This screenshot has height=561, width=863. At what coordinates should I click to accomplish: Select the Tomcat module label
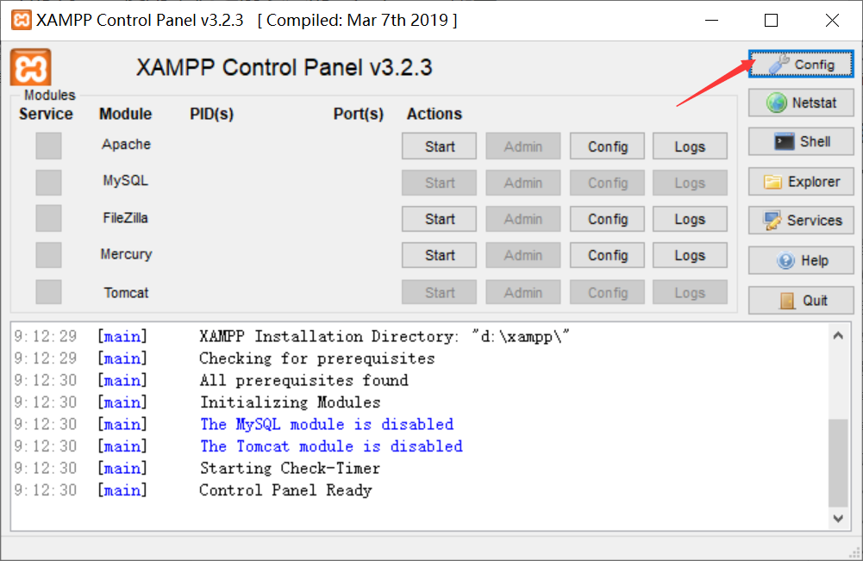(x=126, y=293)
